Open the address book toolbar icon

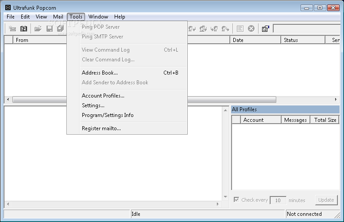point(24,29)
